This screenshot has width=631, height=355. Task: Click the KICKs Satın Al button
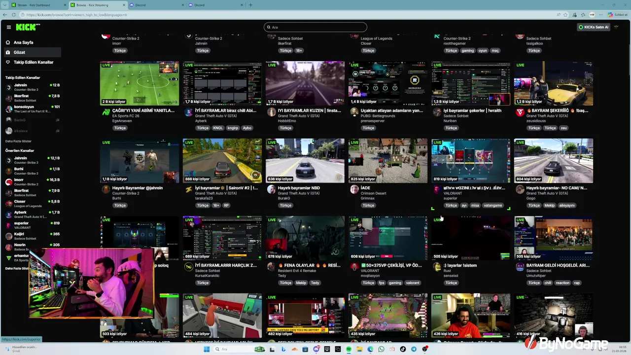click(x=594, y=27)
